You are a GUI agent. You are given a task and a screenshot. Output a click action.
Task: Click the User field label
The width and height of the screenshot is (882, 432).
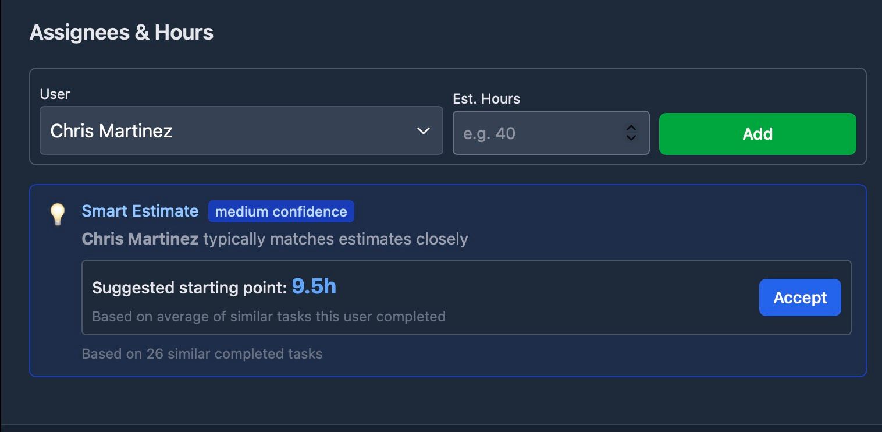[x=55, y=94]
